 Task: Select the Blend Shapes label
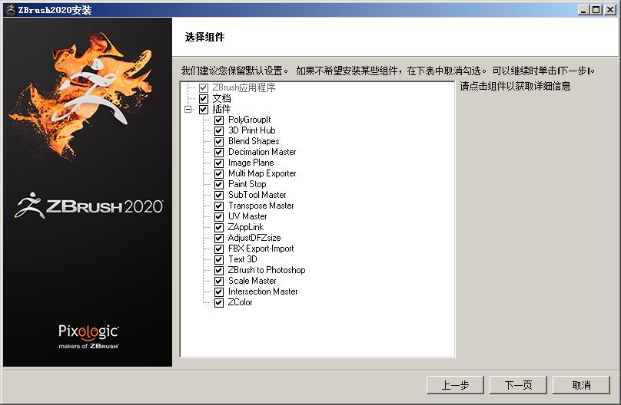coord(254,141)
